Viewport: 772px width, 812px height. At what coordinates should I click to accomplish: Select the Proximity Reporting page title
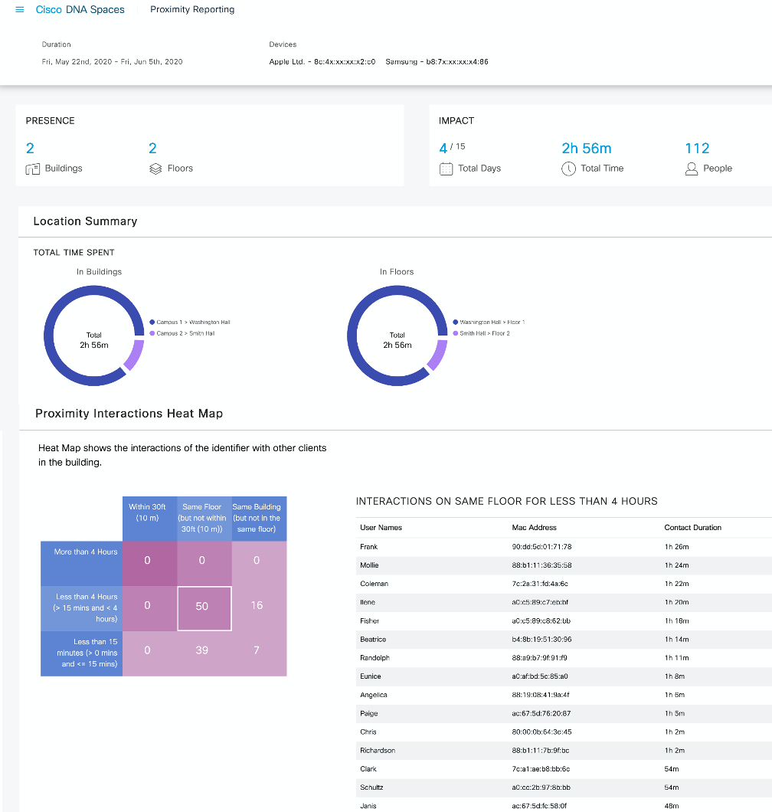pos(192,10)
